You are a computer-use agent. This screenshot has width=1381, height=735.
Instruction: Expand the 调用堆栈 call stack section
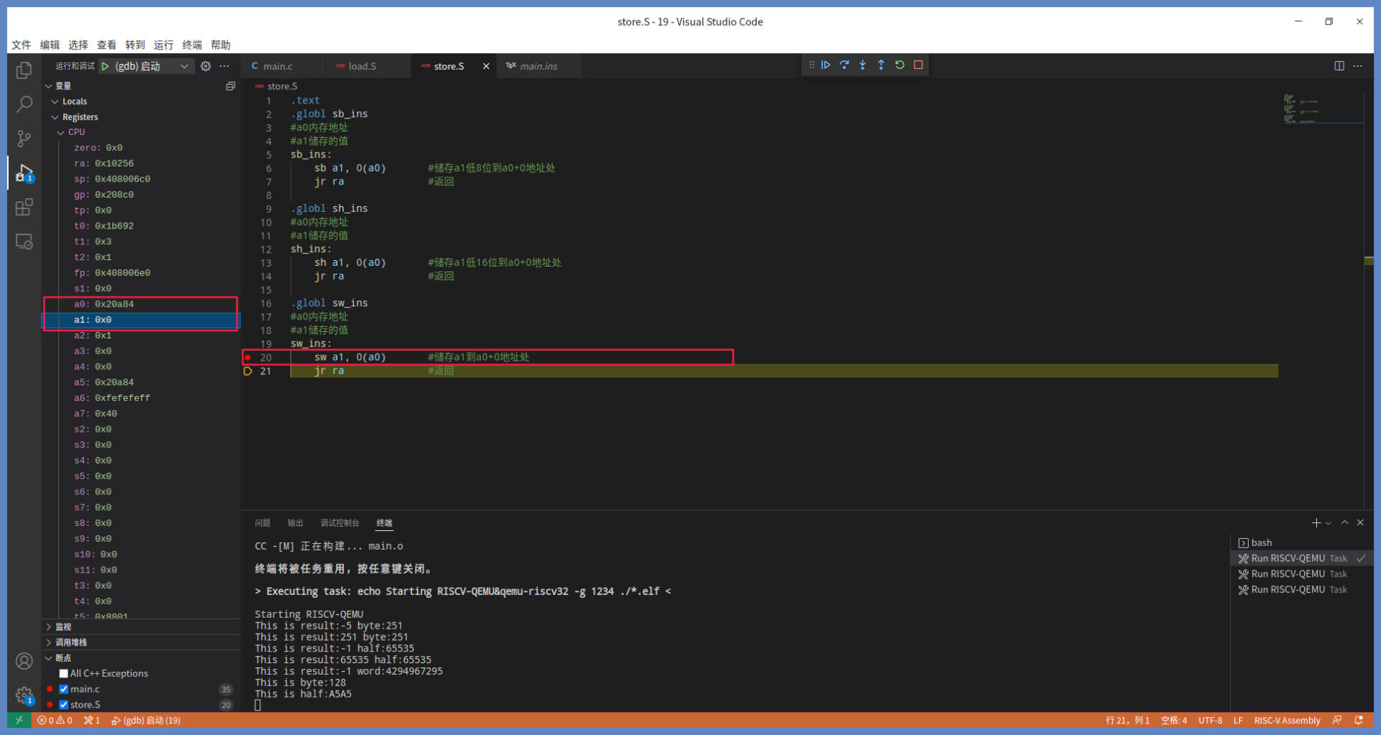tap(70, 642)
